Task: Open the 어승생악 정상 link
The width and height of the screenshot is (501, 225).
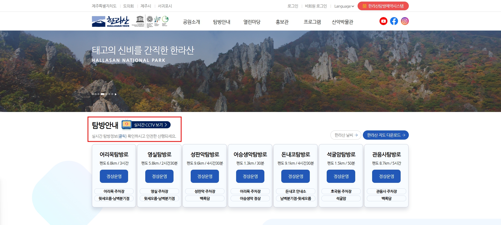Action: click(250, 198)
